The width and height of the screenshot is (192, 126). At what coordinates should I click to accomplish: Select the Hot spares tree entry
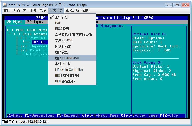click(x=36, y=54)
